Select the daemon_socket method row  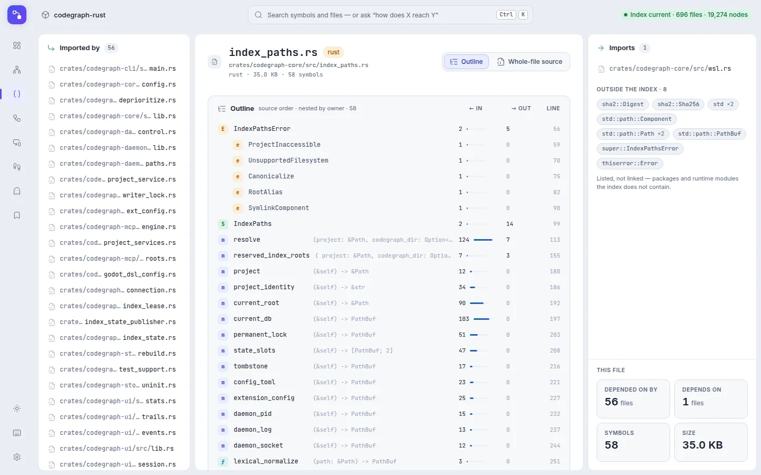point(389,445)
